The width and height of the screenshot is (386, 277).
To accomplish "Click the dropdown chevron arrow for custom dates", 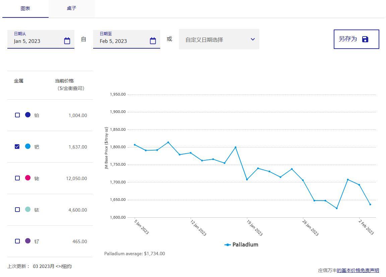I will pos(253,39).
